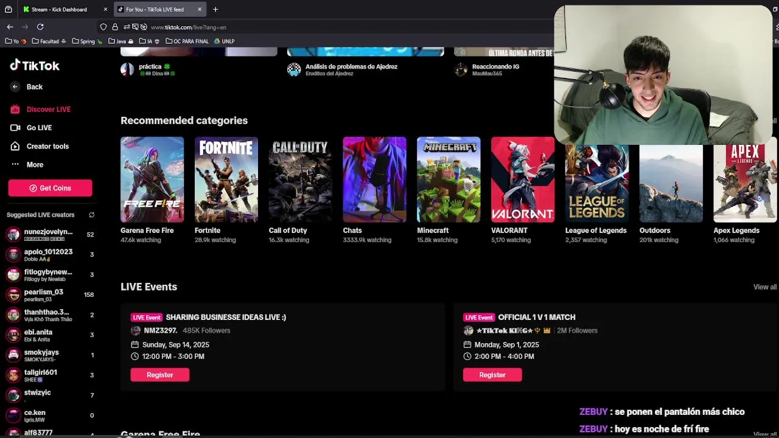The height and width of the screenshot is (438, 779).
Task: Go back one page in browser
Action: (10, 27)
